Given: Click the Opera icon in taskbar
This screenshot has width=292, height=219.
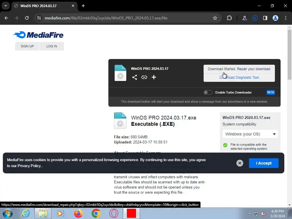Looking at the screenshot, I should [x=113, y=213].
